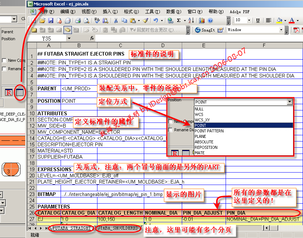Screen dimensions: 303x238
Task: Run the spelling check icon
Action: [x=97, y=20]
